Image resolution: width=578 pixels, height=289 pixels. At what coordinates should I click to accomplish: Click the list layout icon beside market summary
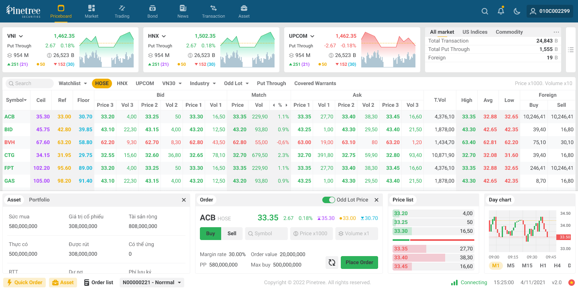pyautogui.click(x=571, y=50)
